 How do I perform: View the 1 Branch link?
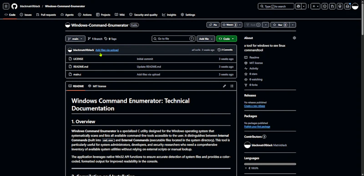pyautogui.click(x=95, y=39)
